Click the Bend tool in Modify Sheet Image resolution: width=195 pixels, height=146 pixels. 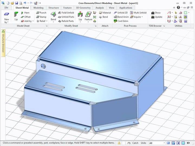(x=53, y=16)
